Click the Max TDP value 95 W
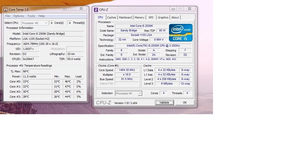The image size is (291, 164). 162,30
